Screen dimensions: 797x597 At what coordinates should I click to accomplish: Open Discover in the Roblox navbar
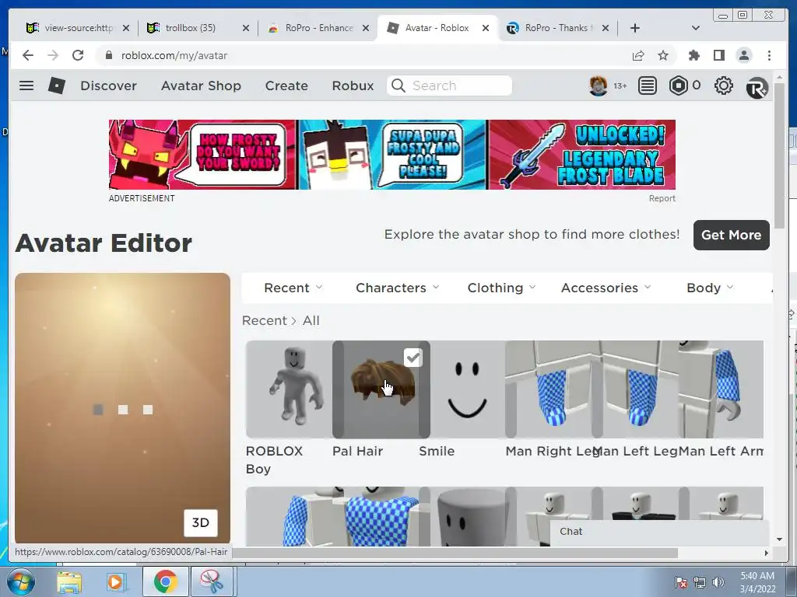tap(108, 86)
